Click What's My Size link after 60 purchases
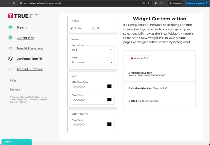210x145 pixels. [x=158, y=75]
